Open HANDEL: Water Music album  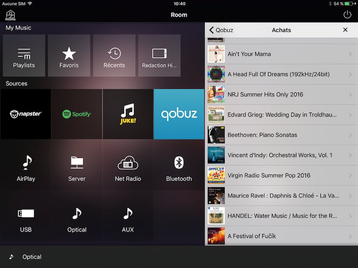(281, 216)
